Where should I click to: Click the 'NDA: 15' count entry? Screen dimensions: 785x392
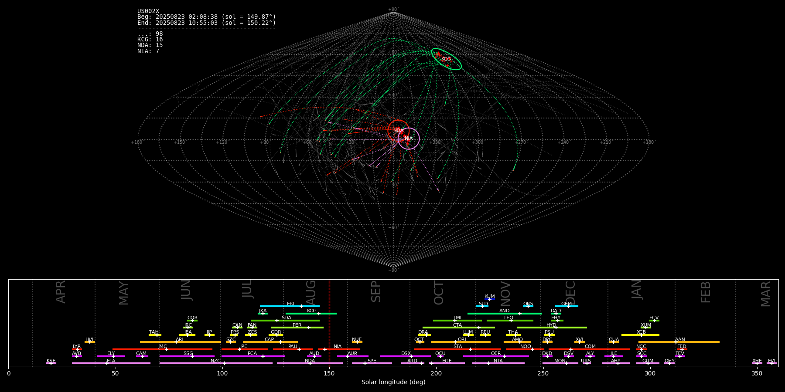pyautogui.click(x=150, y=45)
